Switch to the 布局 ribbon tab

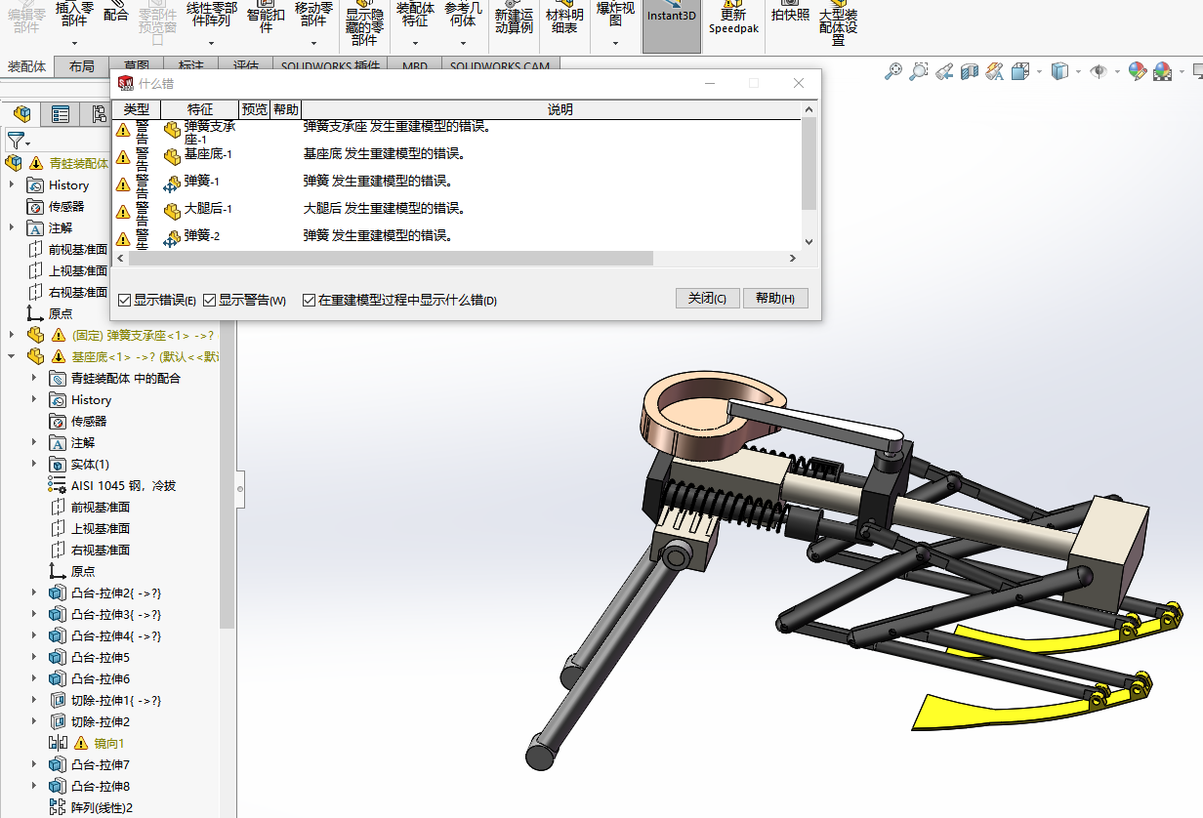(82, 66)
